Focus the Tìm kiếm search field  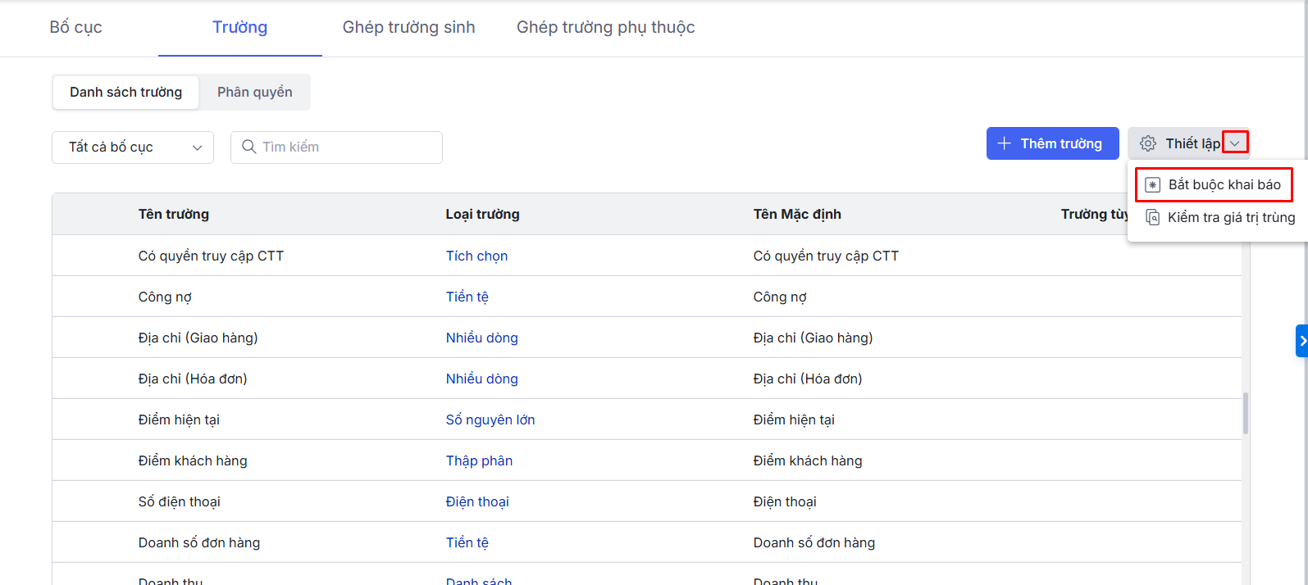pyautogui.click(x=344, y=147)
